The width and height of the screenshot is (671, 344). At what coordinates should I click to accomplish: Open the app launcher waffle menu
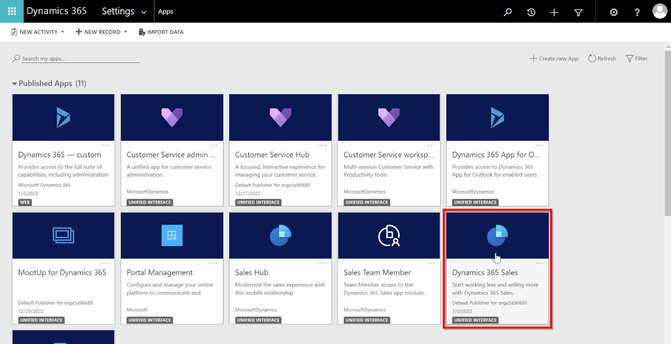click(12, 11)
